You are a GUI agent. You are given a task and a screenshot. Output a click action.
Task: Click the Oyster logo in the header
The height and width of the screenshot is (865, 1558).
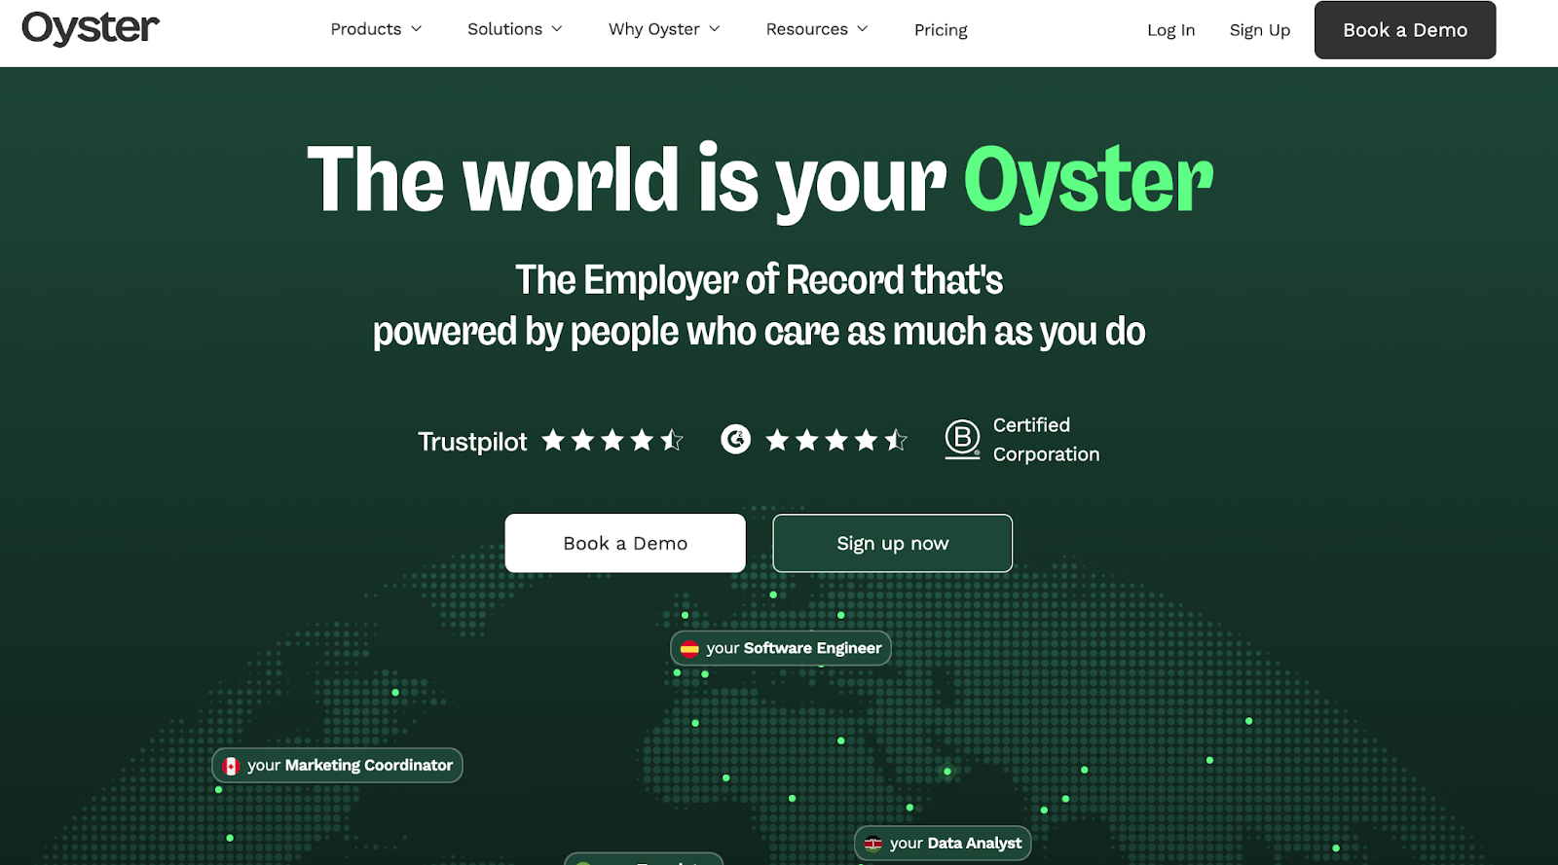(x=91, y=28)
